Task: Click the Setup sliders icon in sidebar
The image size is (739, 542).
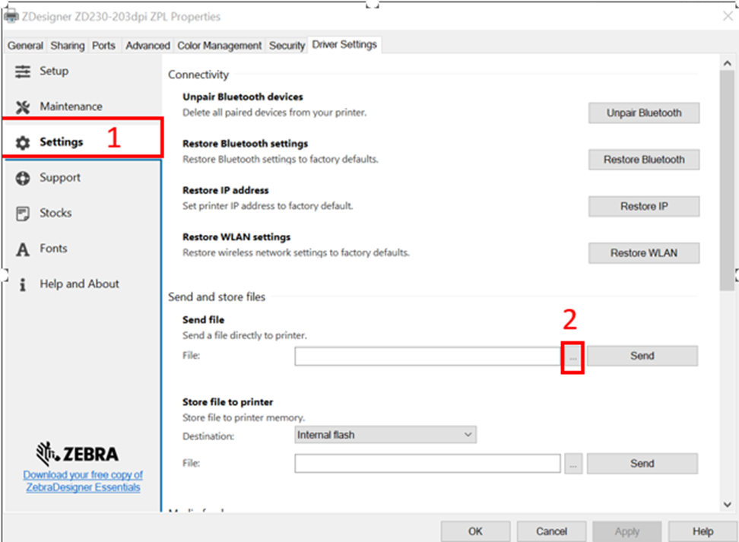Action: pos(23,71)
